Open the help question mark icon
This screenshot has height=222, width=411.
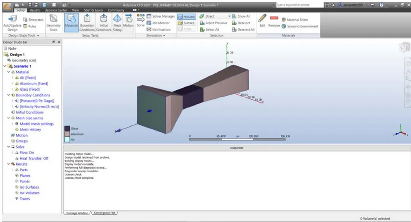pyautogui.click(x=381, y=5)
